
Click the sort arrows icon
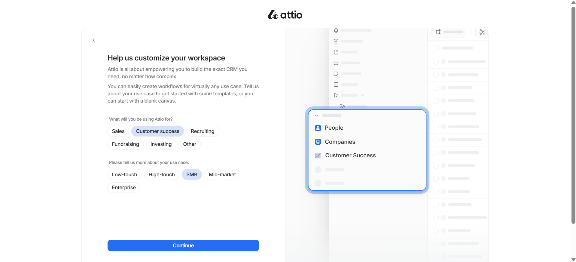tap(438, 32)
